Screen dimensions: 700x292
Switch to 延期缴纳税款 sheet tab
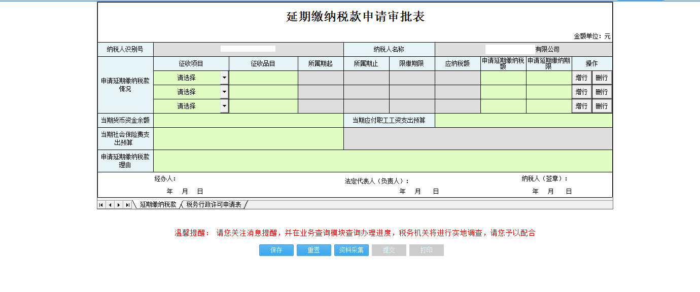coord(158,205)
